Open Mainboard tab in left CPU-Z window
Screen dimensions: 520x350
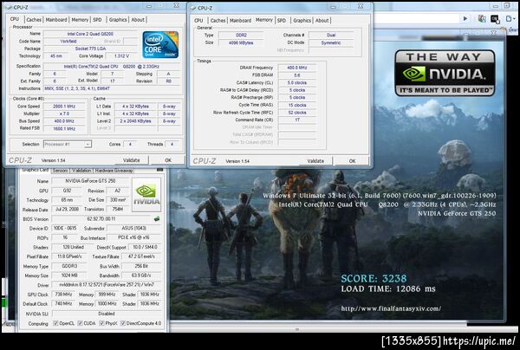[56, 20]
